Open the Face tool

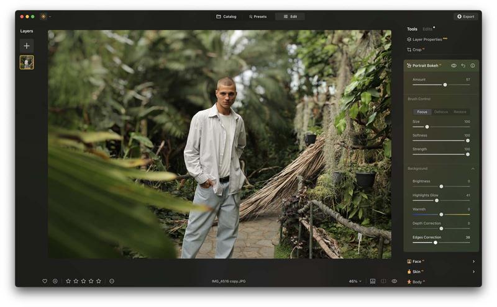click(416, 262)
